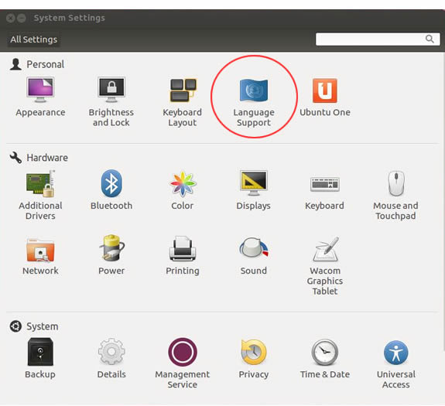Image resolution: width=445 pixels, height=406 pixels.
Task: Open Brightness and Lock settings
Action: tap(111, 102)
